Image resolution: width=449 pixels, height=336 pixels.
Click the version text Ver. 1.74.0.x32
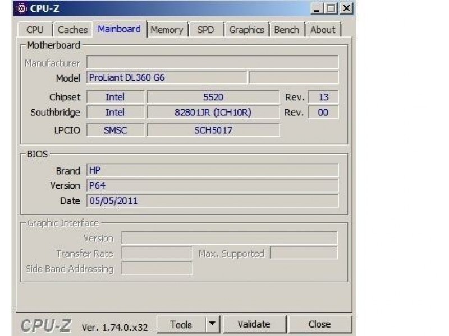pos(114,327)
